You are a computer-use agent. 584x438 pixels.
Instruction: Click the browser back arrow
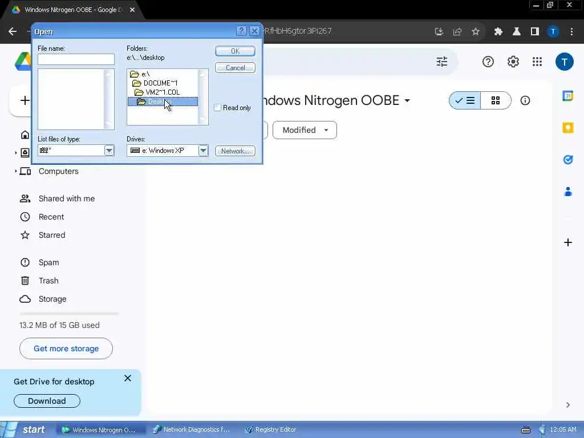(13, 31)
